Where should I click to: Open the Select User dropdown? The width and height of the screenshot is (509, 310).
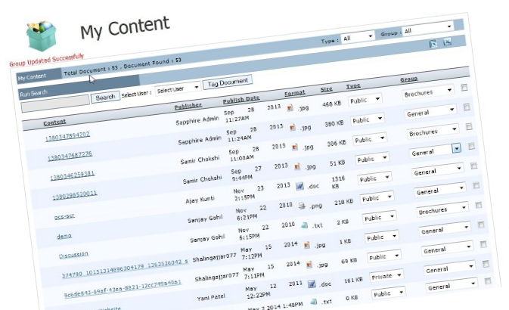point(178,90)
